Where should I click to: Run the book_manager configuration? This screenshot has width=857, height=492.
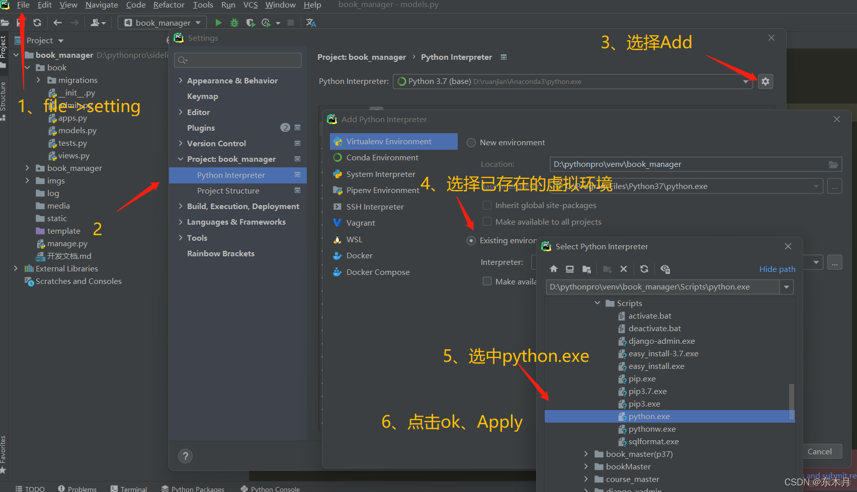click(x=218, y=23)
